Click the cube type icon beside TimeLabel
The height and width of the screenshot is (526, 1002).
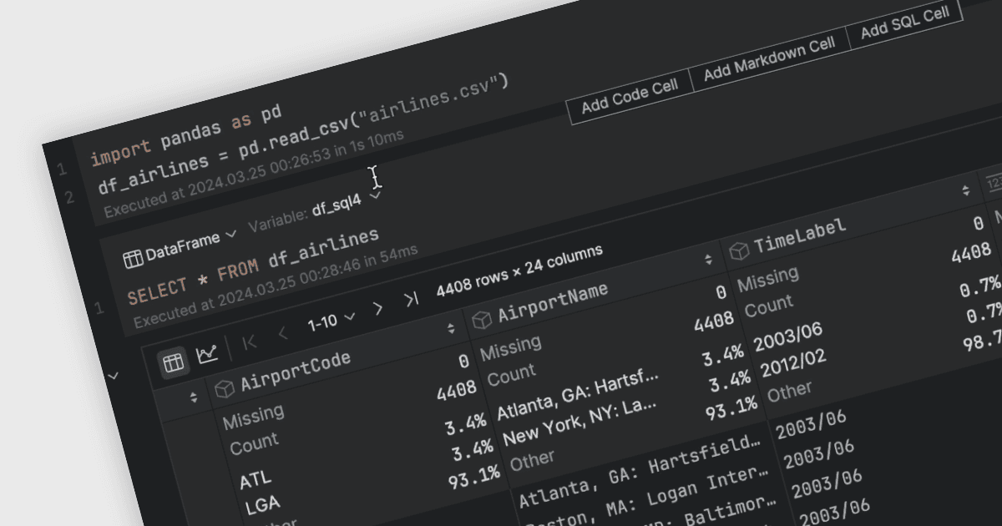pyautogui.click(x=738, y=251)
